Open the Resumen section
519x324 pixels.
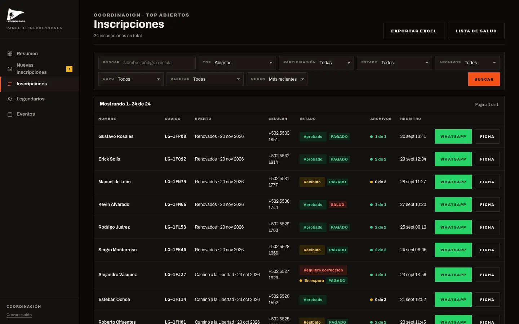pyautogui.click(x=40, y=54)
